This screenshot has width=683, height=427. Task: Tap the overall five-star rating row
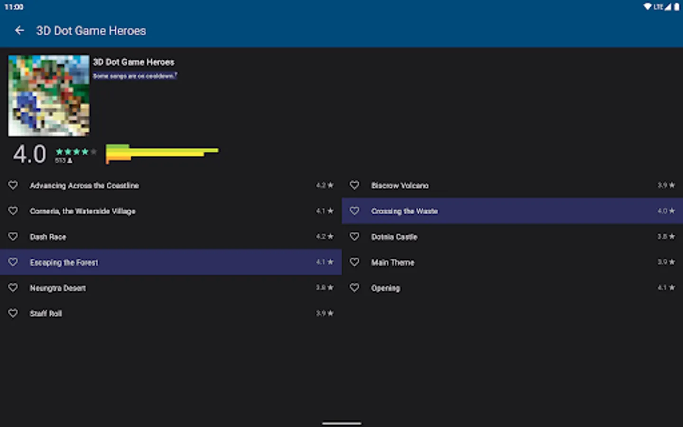(x=76, y=152)
